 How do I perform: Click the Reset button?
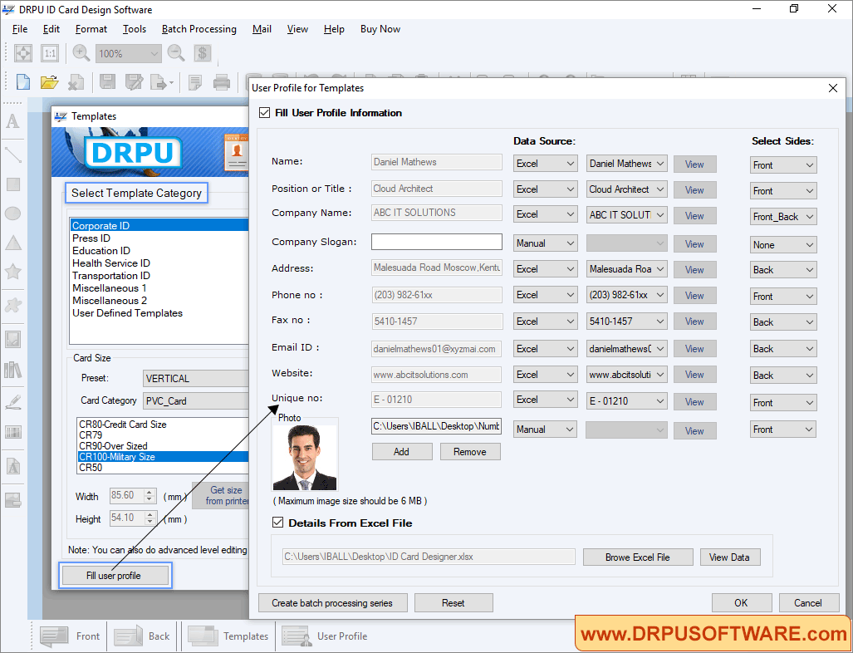[453, 603]
